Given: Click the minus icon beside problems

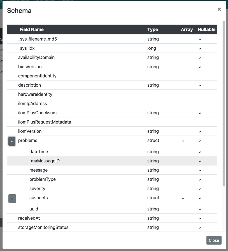Looking at the screenshot, I should (x=11, y=141).
